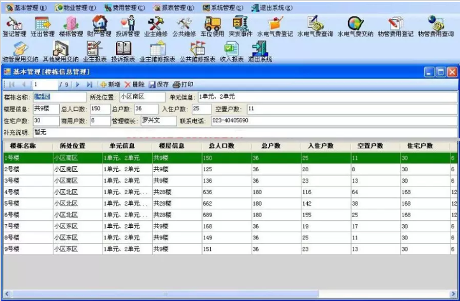Viewport: 460px width, 301px height.
Task: Open 收入报表 report icon
Action: click(x=232, y=52)
